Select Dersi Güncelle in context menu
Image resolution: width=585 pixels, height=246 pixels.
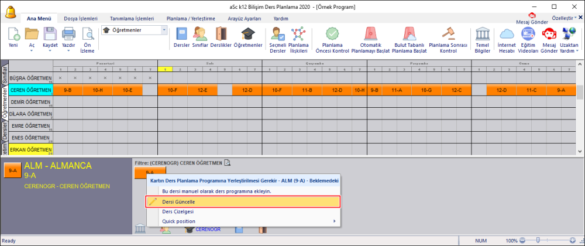[243, 201]
